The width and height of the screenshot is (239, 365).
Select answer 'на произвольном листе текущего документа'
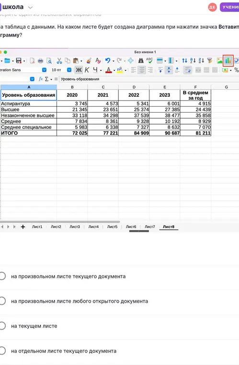pyautogui.click(x=68, y=276)
